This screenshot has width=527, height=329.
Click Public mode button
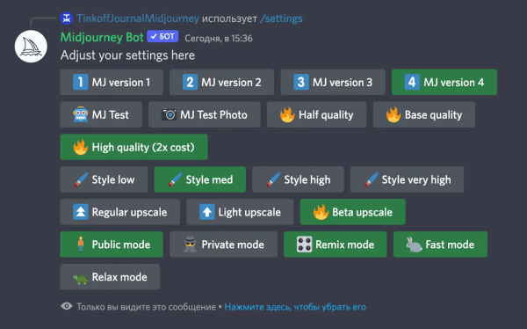(x=112, y=245)
